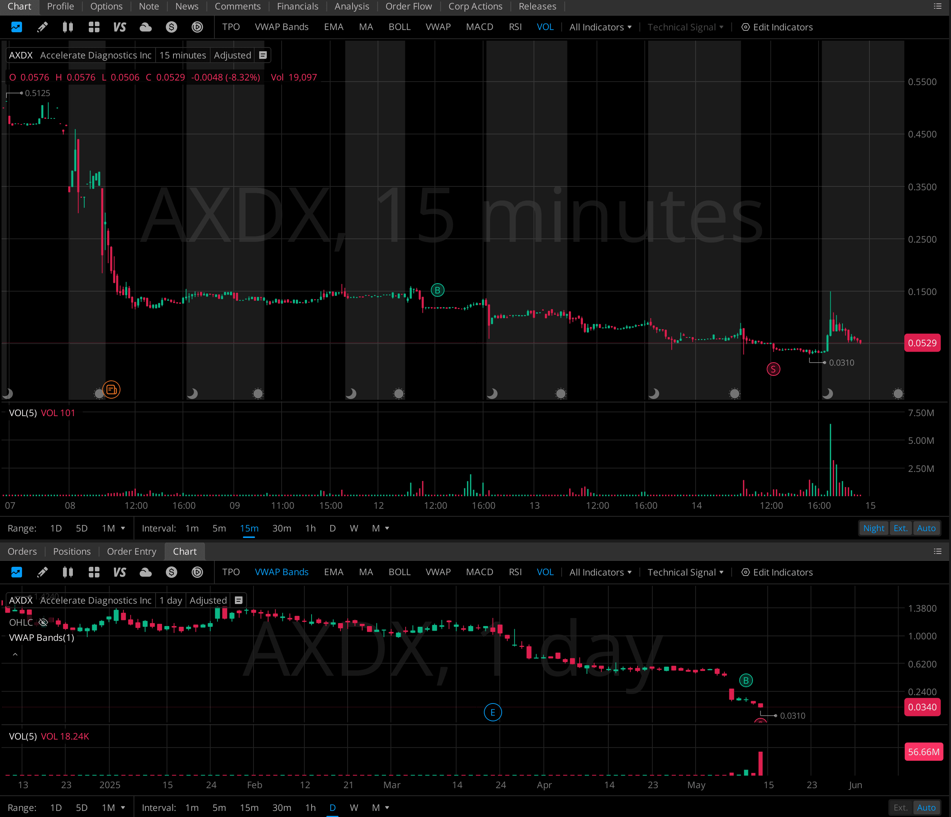This screenshot has height=817, width=951.
Task: Click the B buy marker on the 15-minute chart
Action: (438, 290)
